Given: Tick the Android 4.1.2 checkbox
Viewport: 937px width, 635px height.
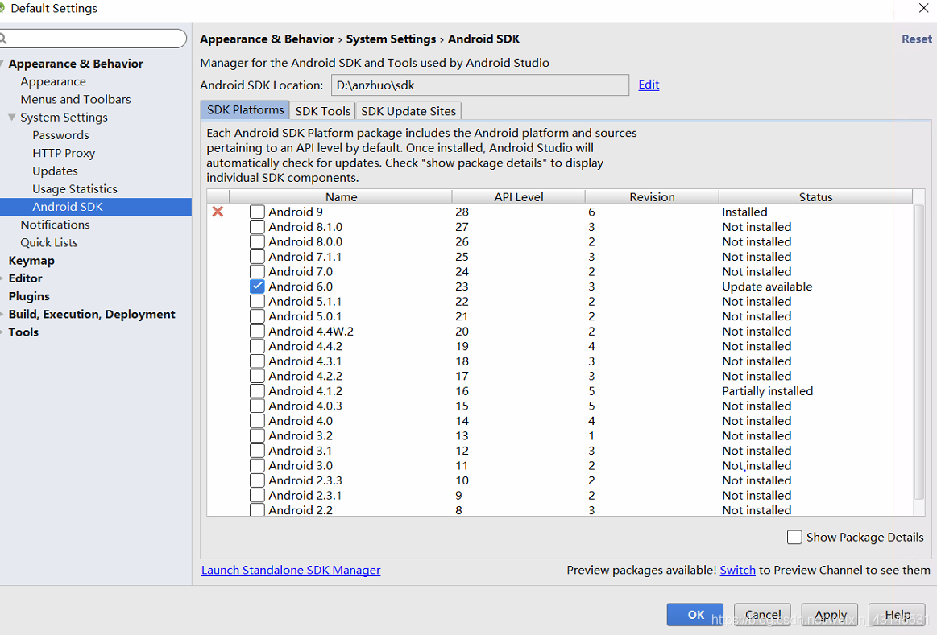Looking at the screenshot, I should 258,391.
